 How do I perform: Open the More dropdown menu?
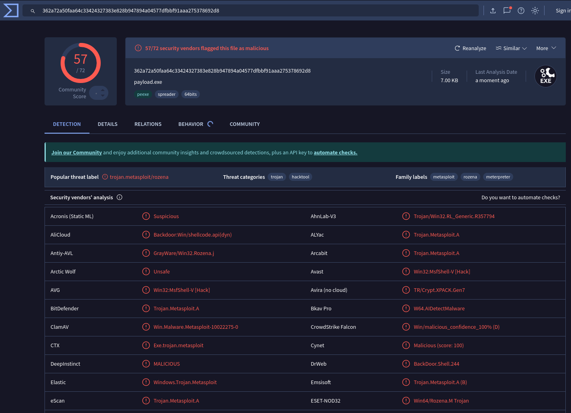point(546,48)
